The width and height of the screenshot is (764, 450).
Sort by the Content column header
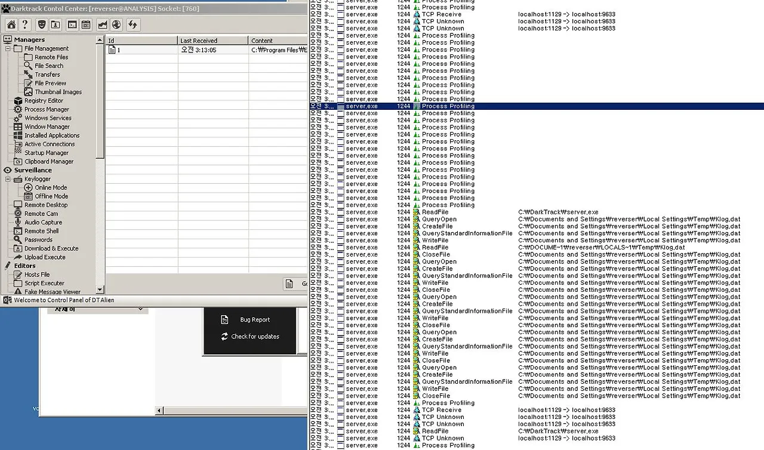pos(278,41)
